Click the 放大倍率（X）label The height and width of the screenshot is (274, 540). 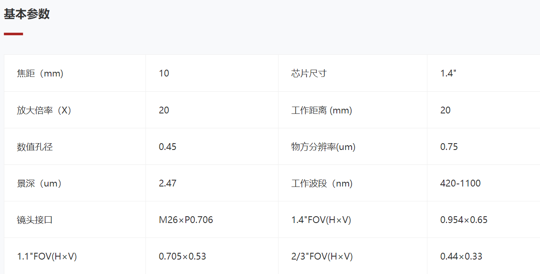tap(44, 110)
